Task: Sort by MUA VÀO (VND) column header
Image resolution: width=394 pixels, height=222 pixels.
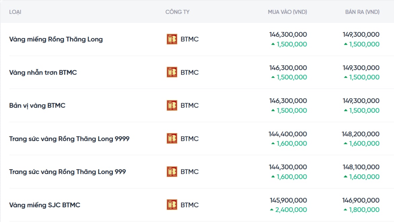Action: 287,12
